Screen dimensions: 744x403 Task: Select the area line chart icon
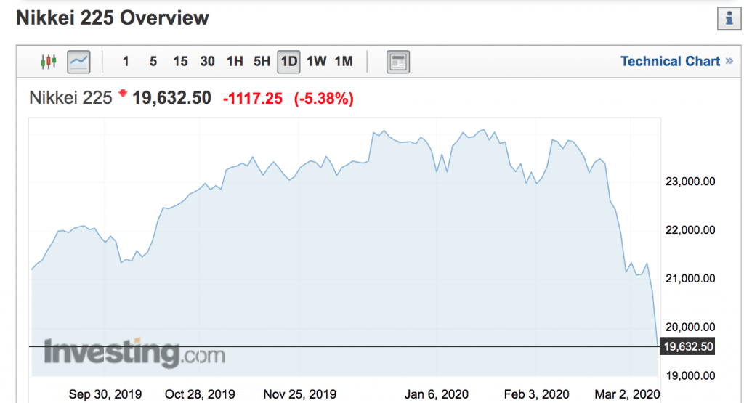78,62
